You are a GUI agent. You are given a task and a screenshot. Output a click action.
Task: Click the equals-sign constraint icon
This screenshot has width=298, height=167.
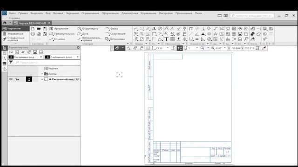[x=197, y=39]
